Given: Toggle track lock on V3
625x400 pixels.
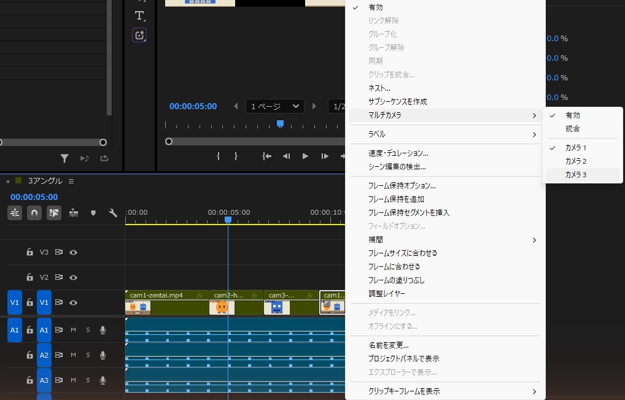Looking at the screenshot, I should click(x=29, y=252).
